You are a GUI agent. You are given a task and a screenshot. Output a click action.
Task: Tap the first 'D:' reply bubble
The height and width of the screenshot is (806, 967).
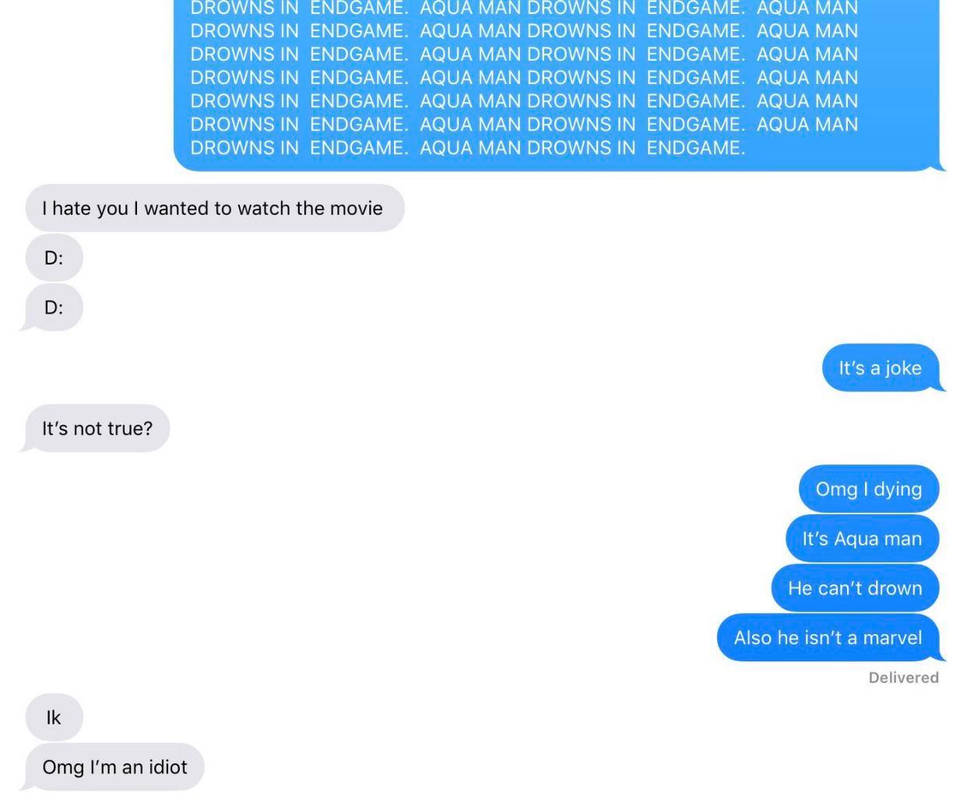point(54,258)
